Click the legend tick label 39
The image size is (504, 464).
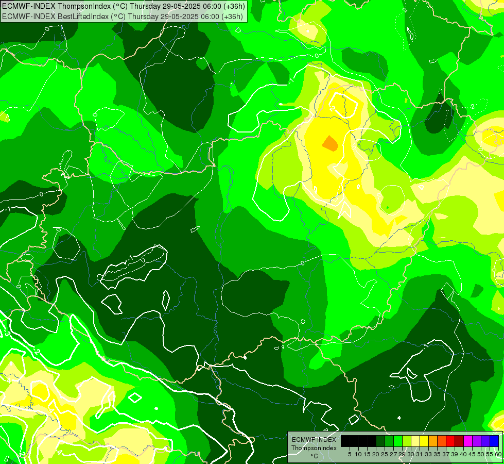455,454
